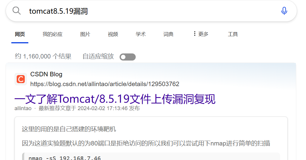Open the three-dot 更多 menu

click(201, 34)
